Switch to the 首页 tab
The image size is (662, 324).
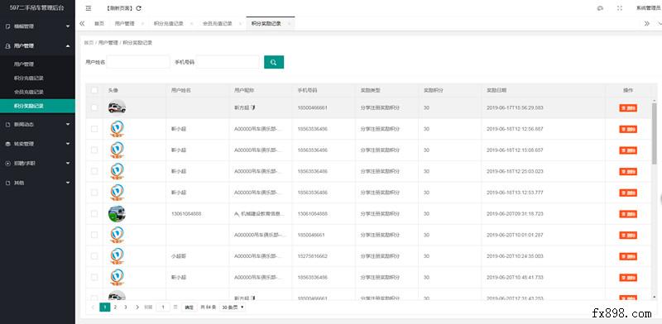(x=99, y=24)
